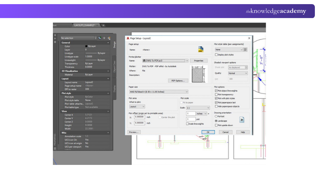319x169 pixels.
Task: Close the Page Setup dialog
Action: tap(249, 38)
